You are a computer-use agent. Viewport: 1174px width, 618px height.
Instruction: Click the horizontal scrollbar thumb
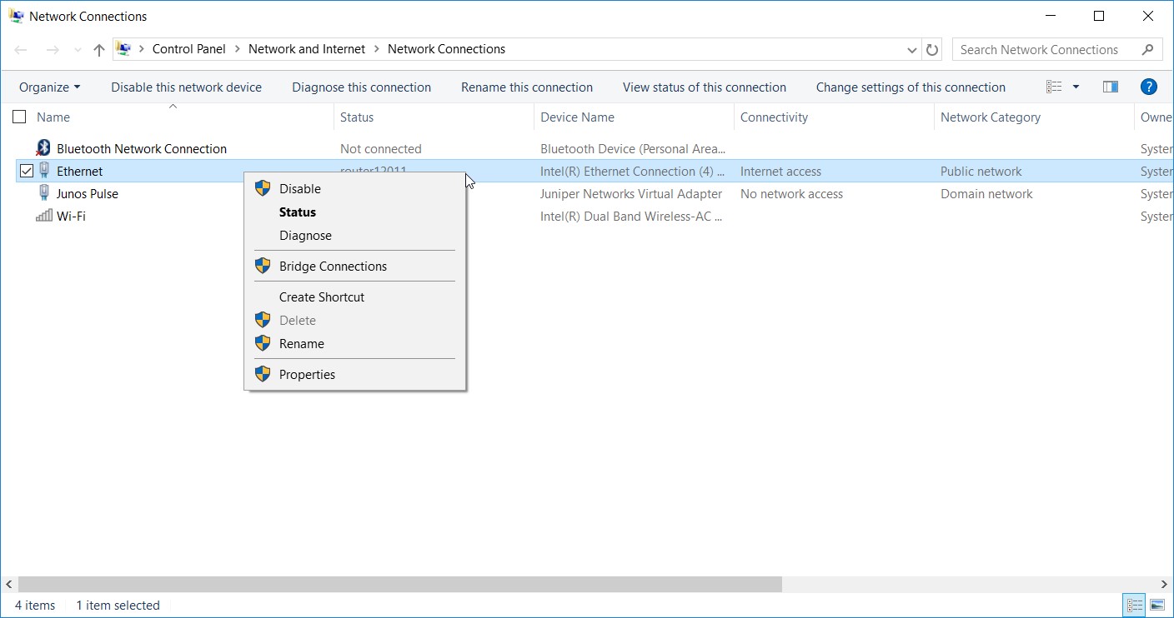click(399, 584)
